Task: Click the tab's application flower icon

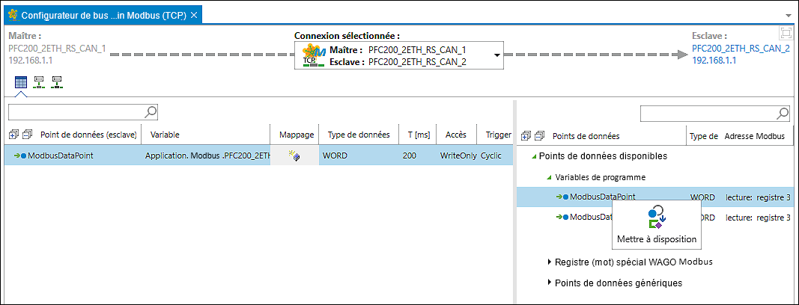Action: pos(13,15)
